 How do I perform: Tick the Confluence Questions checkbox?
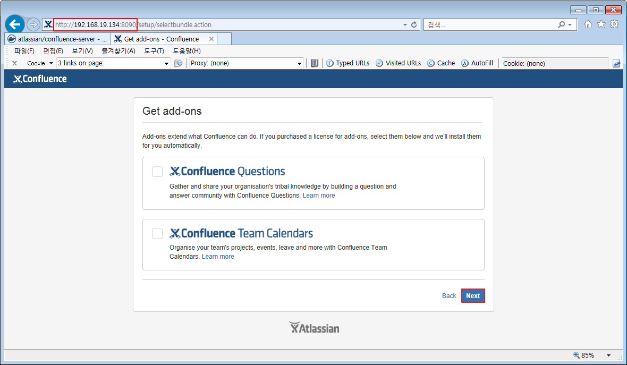point(157,172)
